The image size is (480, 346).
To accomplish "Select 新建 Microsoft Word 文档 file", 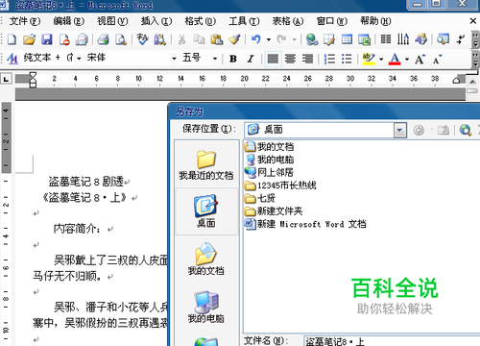I will tap(305, 224).
